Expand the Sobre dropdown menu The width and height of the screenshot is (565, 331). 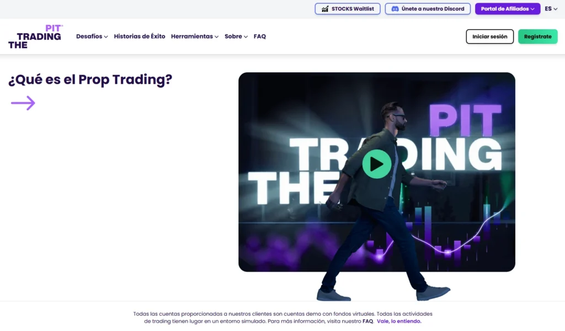236,36
